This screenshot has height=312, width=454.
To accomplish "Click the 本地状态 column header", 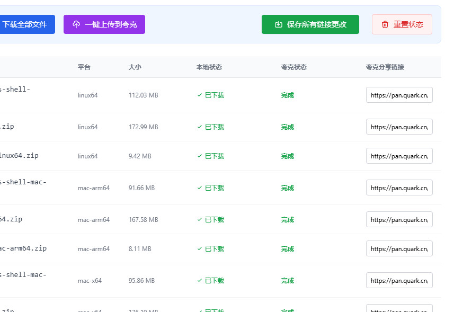I will click(x=209, y=67).
